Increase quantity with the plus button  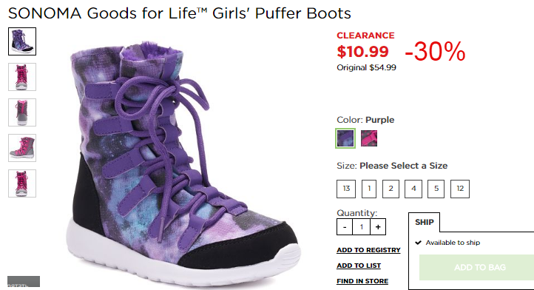(378, 227)
